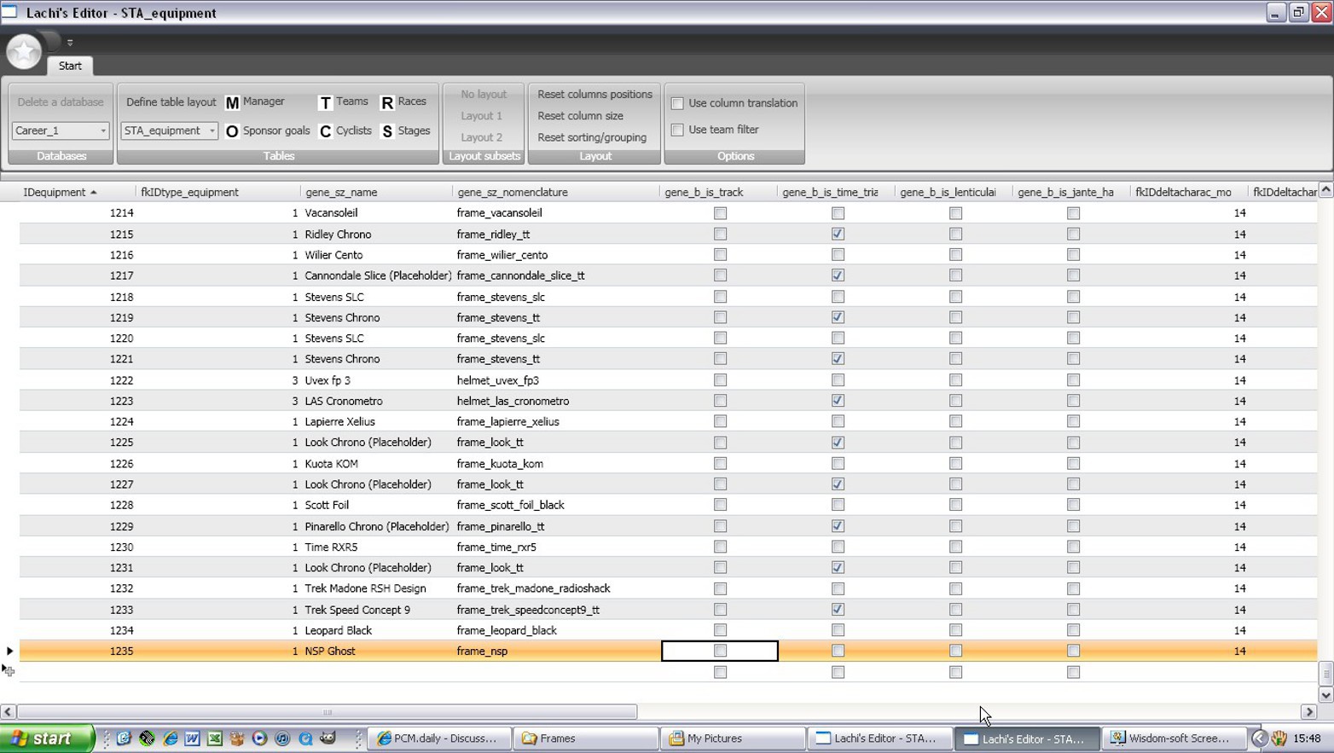Open the Manager table via M icon

pos(232,102)
